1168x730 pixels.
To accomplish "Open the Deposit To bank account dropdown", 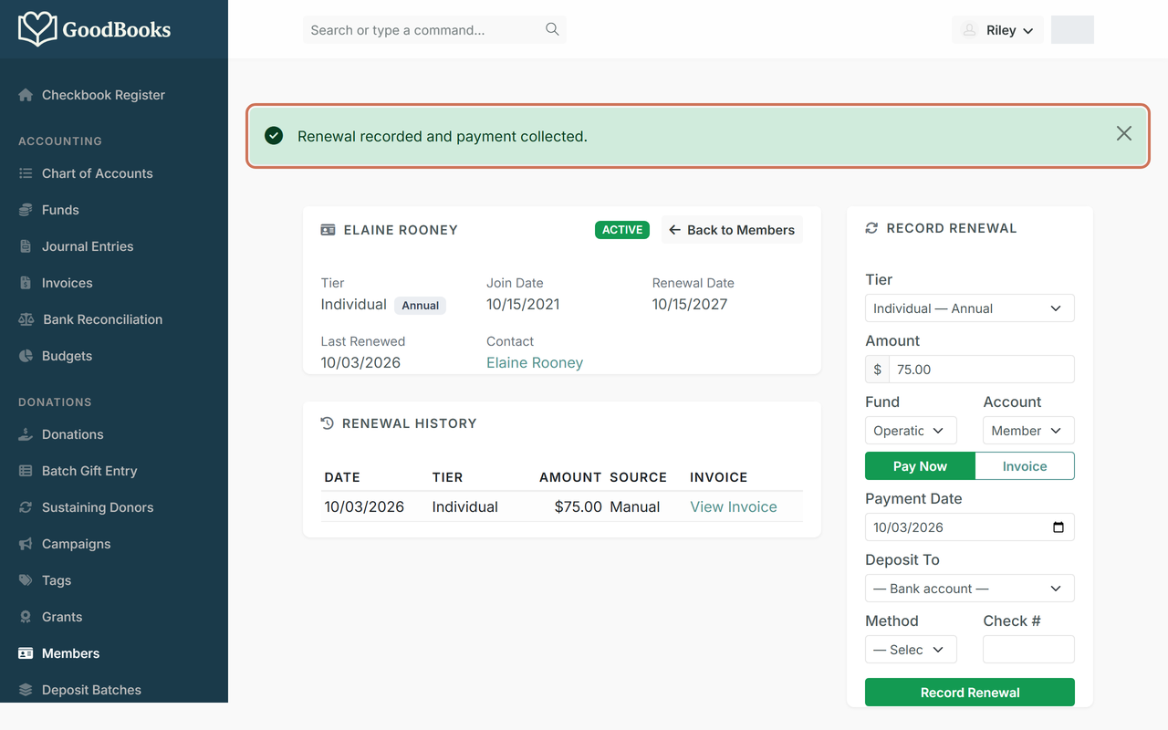I will tap(969, 589).
